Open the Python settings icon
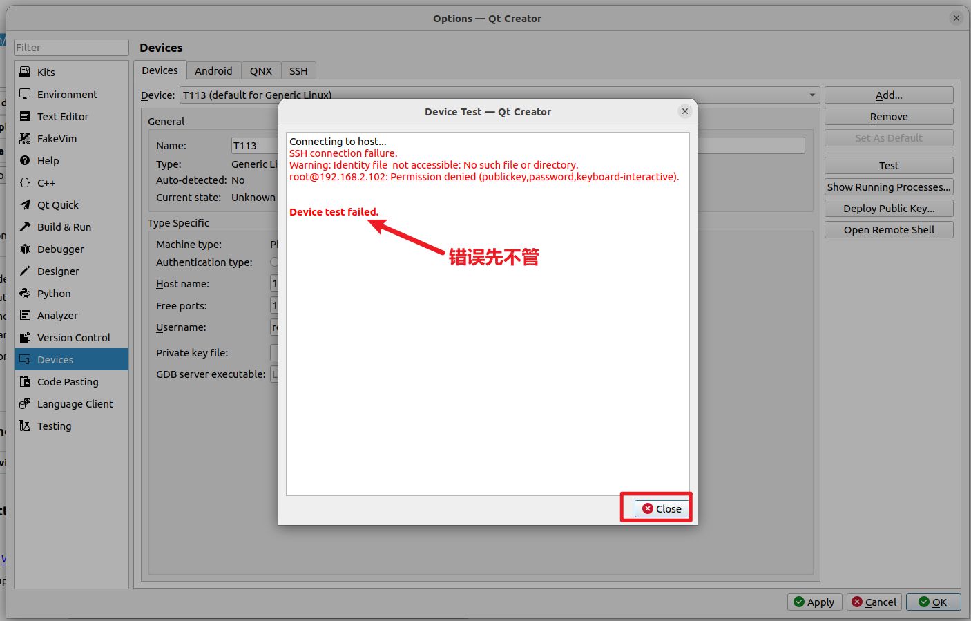This screenshot has width=971, height=621. point(25,293)
